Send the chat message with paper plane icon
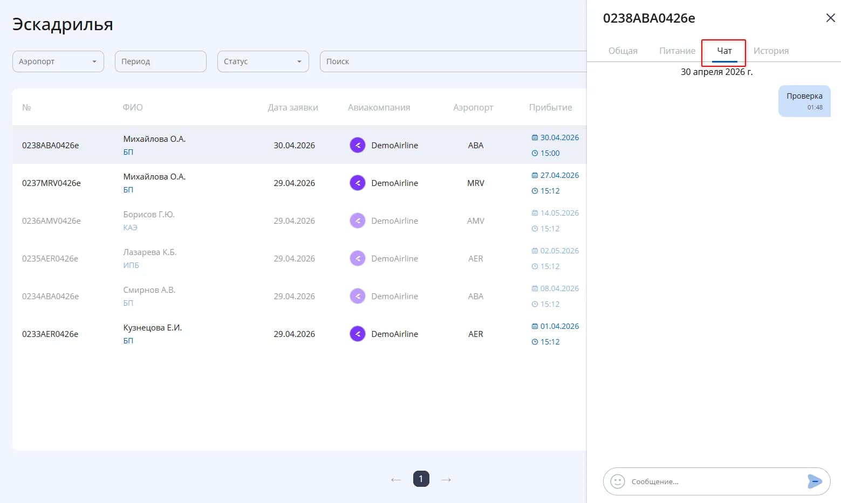 point(815,481)
